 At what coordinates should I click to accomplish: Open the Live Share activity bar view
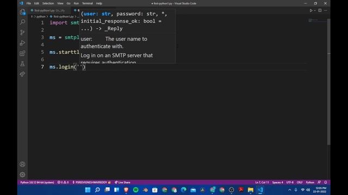[x=22, y=74]
